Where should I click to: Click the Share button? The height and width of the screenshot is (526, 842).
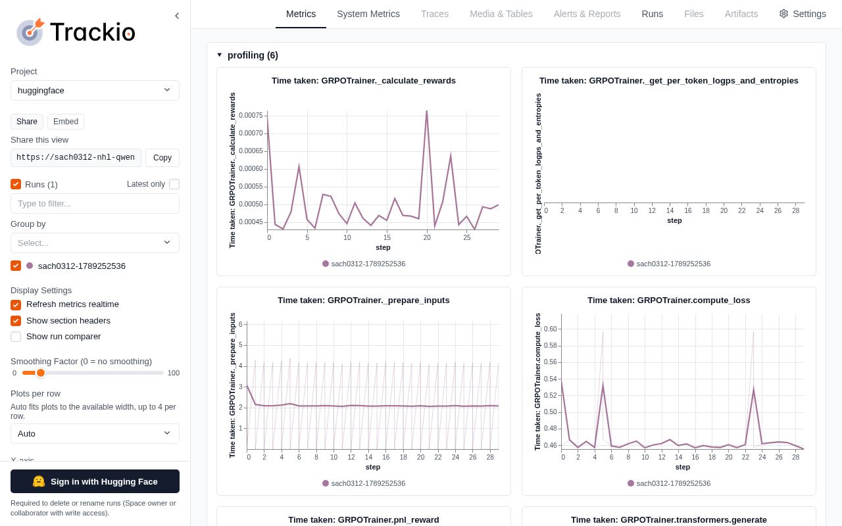27,122
